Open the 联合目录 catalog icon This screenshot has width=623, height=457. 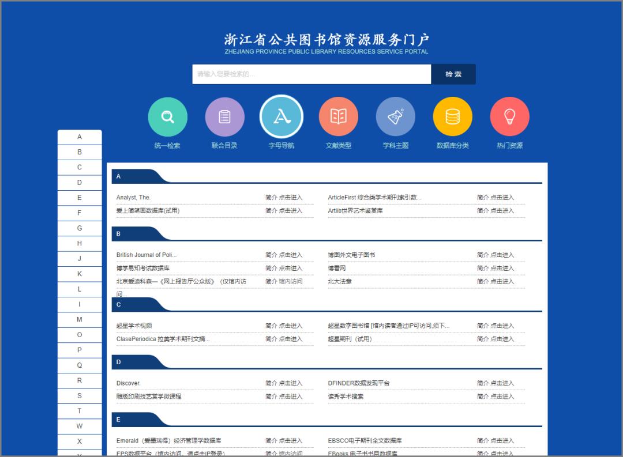click(224, 116)
